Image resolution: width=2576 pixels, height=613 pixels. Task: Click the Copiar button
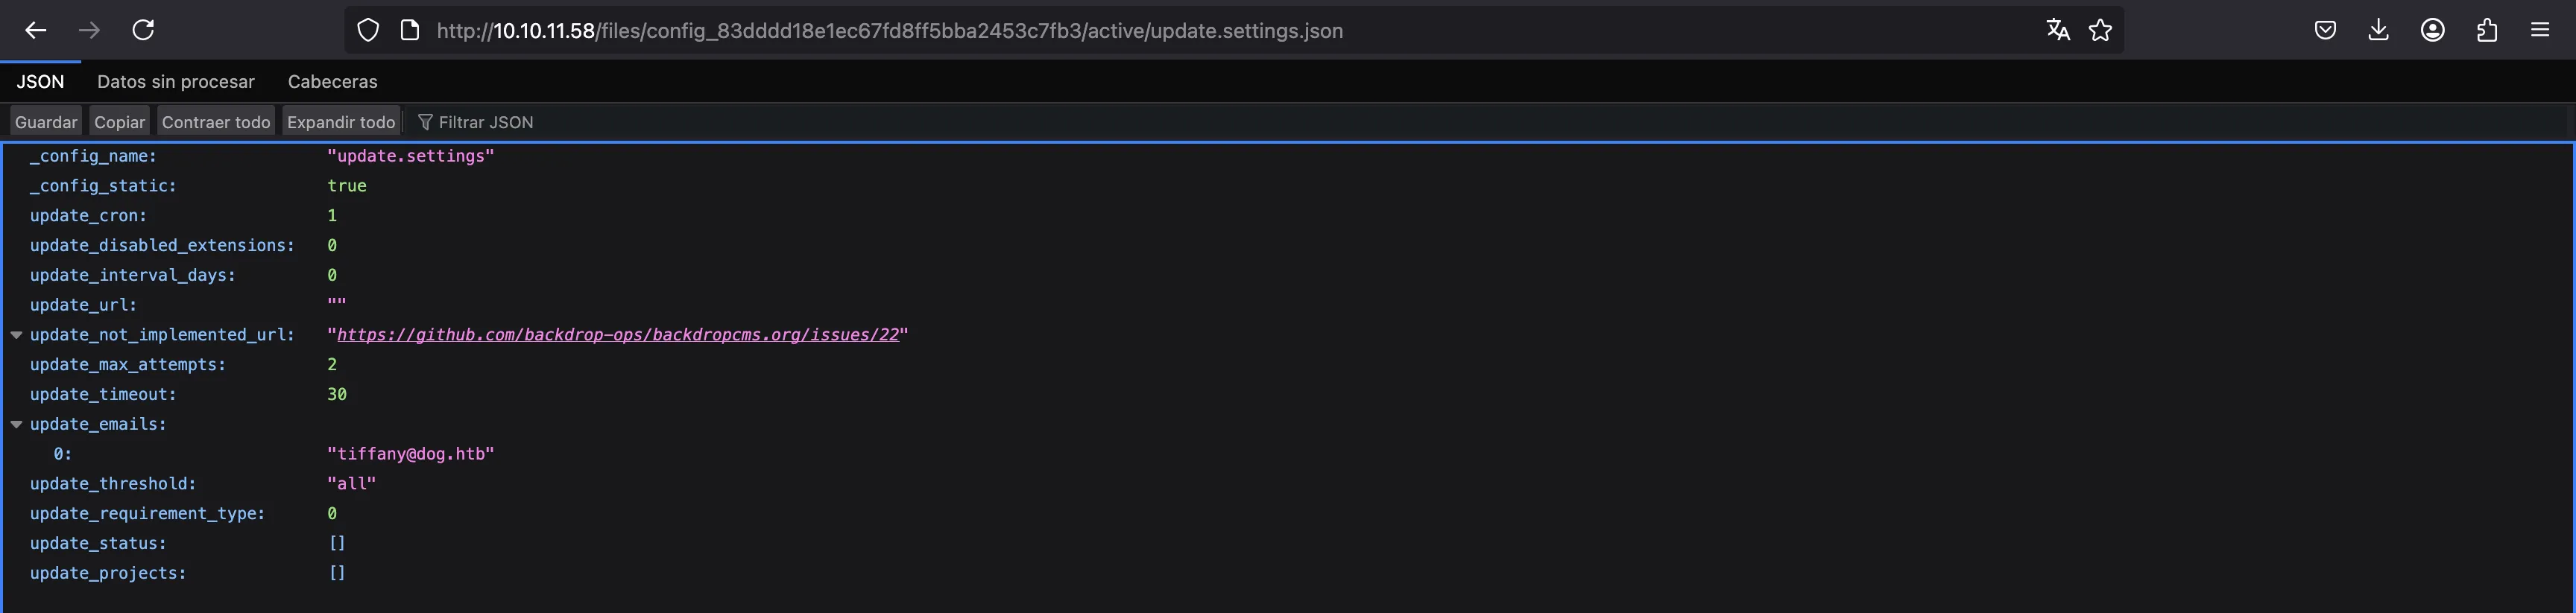(x=120, y=122)
